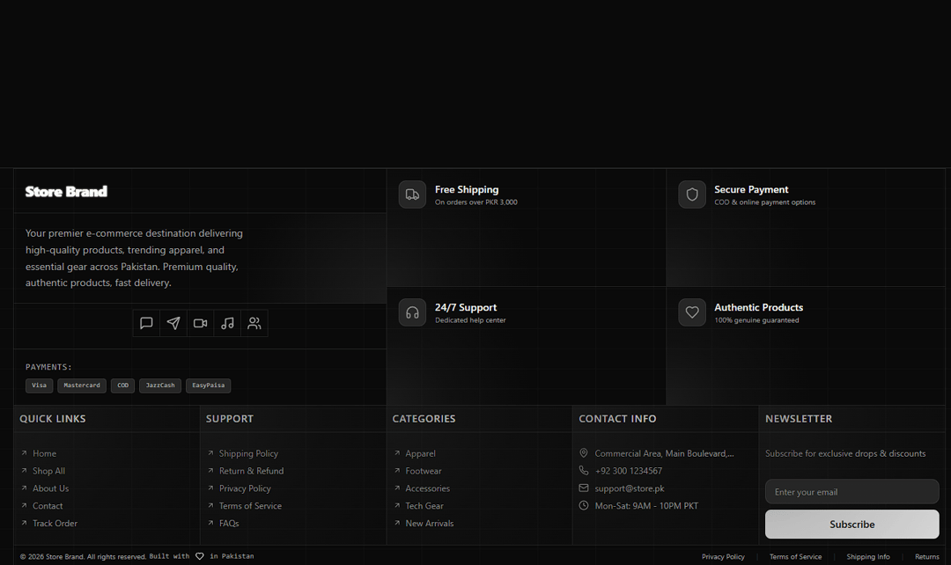Click the Store Brand logo
Screen dimensions: 951x565
66,192
